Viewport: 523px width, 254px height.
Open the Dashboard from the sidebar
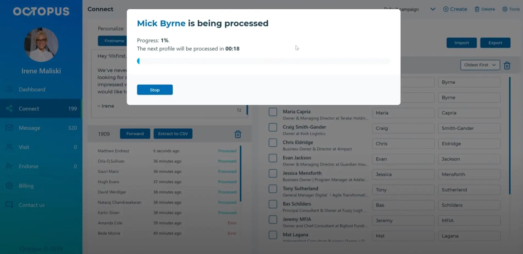(x=32, y=89)
